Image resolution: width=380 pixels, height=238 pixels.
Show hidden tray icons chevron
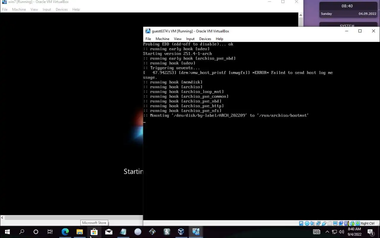click(x=327, y=232)
